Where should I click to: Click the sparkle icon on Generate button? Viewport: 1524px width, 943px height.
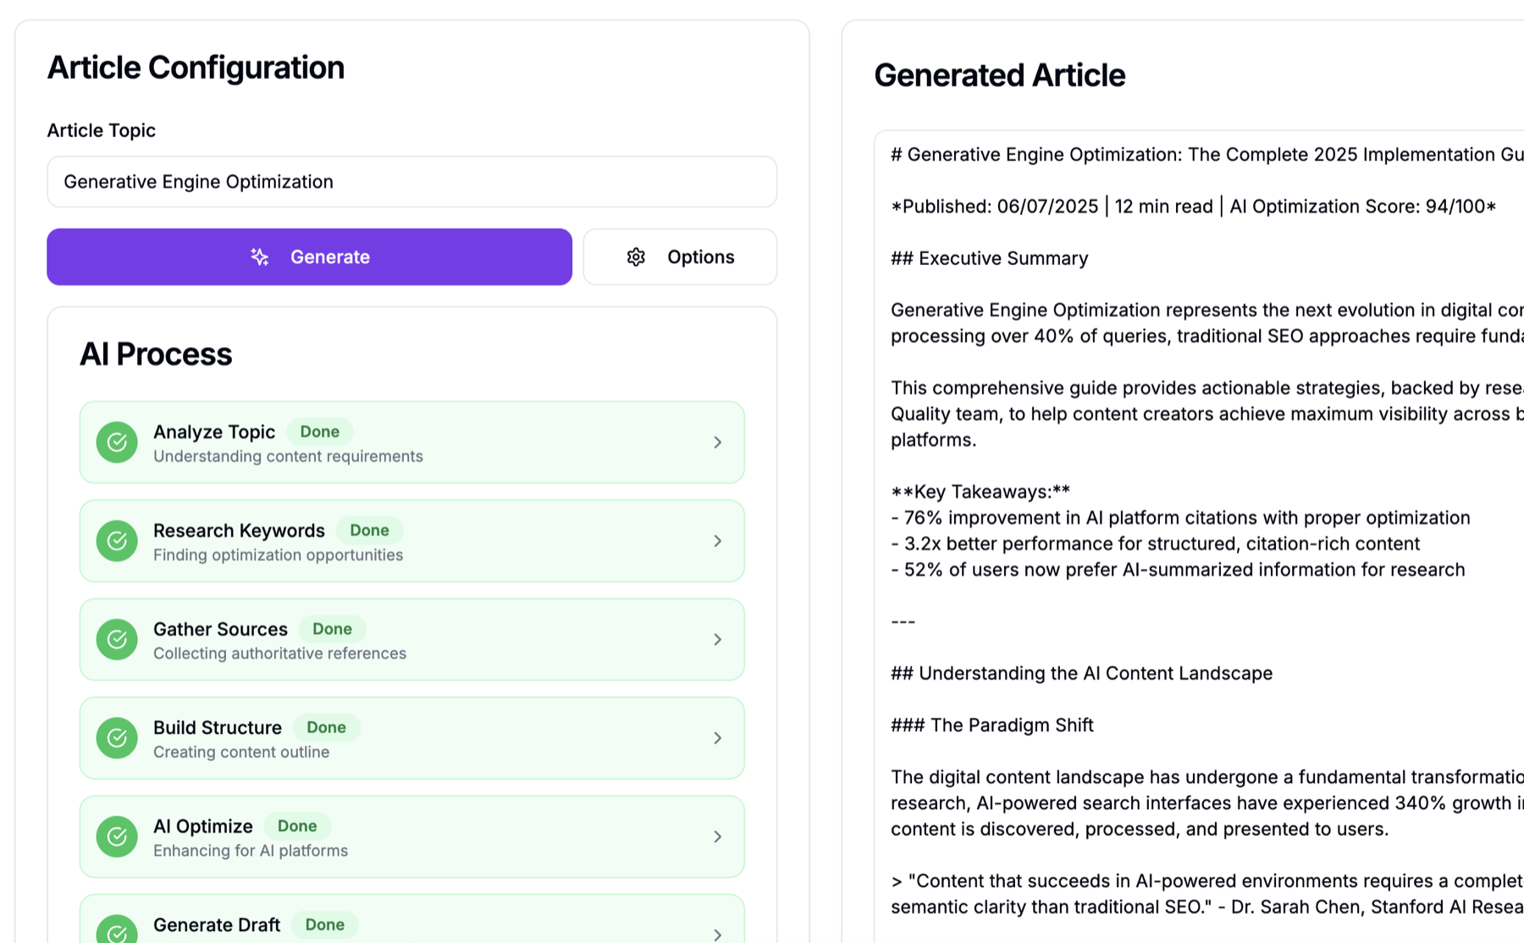click(x=260, y=256)
